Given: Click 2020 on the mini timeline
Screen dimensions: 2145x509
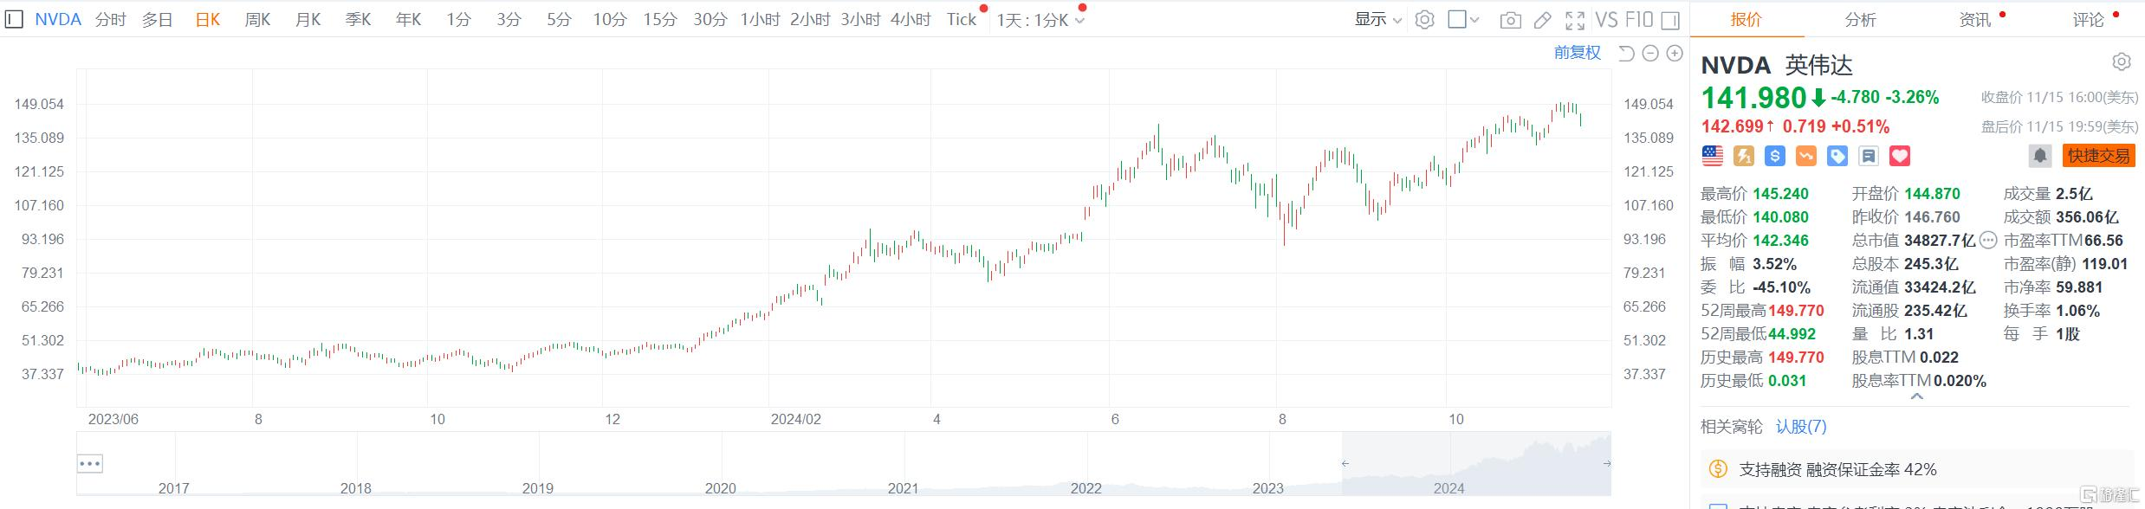Looking at the screenshot, I should [x=720, y=488].
